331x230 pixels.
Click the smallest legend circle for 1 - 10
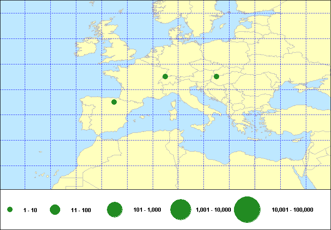coord(10,210)
